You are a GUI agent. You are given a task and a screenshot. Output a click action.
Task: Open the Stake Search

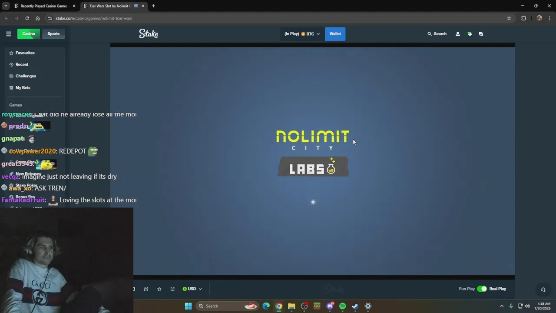437,34
